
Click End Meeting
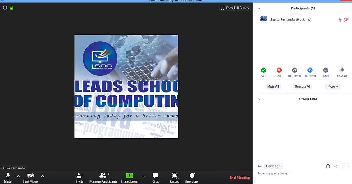240,178
